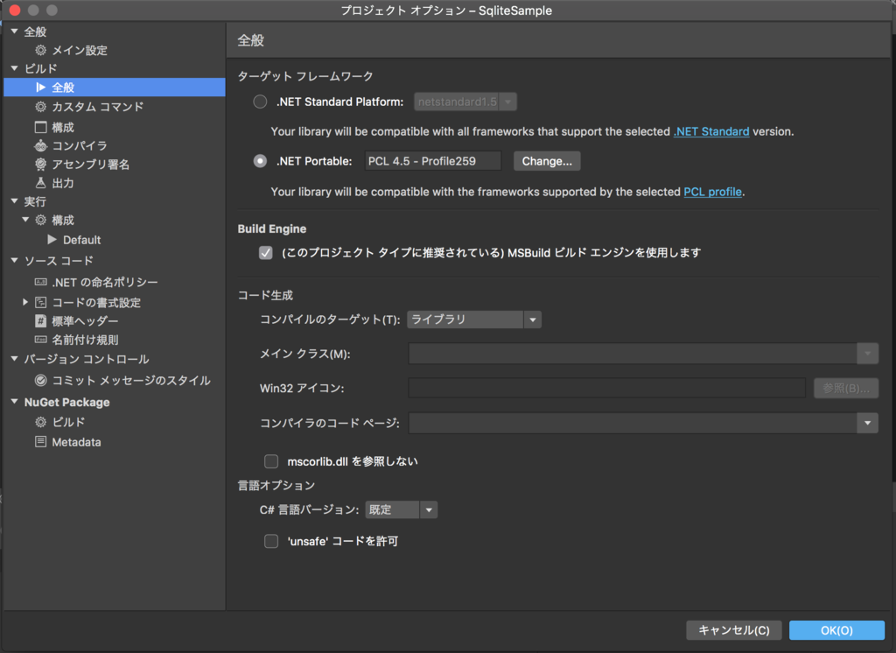Open 名前付け規則 settings page
This screenshot has width=896, height=653.
pos(85,340)
